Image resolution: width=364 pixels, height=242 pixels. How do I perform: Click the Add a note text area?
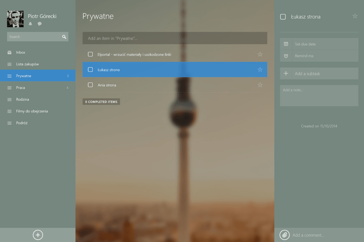tap(319, 95)
